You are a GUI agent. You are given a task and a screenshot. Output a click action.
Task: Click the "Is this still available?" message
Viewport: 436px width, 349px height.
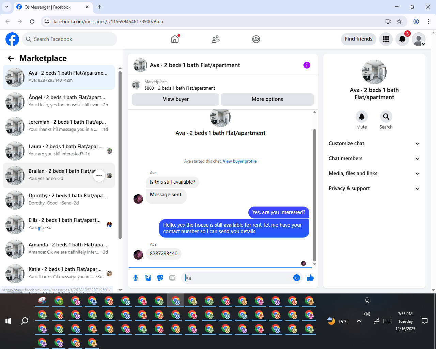click(172, 182)
